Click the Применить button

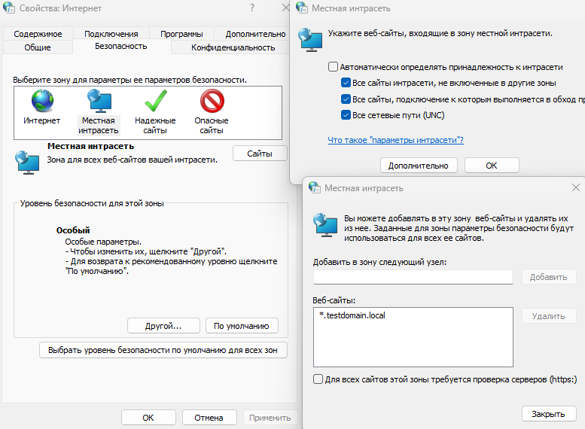click(x=270, y=418)
